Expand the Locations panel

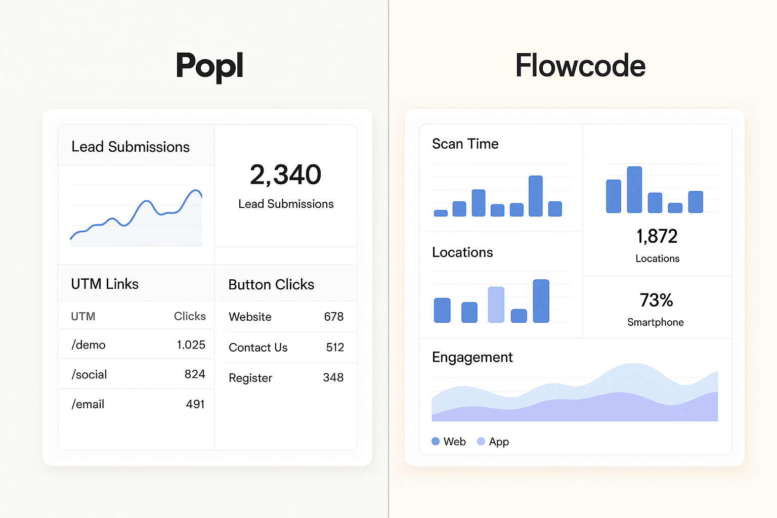(x=462, y=252)
